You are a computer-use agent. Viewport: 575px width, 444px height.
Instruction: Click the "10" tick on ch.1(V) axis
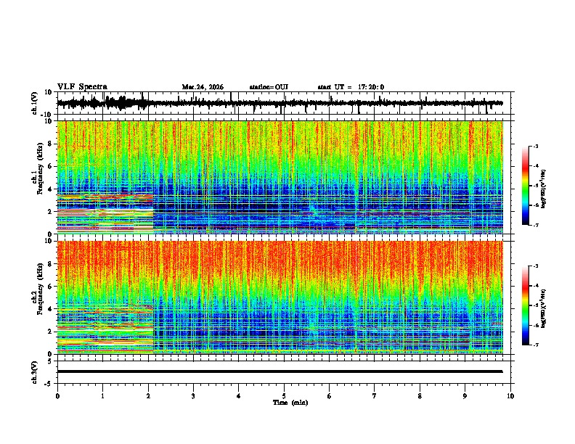(49, 92)
